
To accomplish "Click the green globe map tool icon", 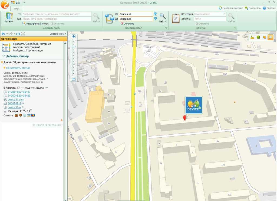I will (258, 37).
